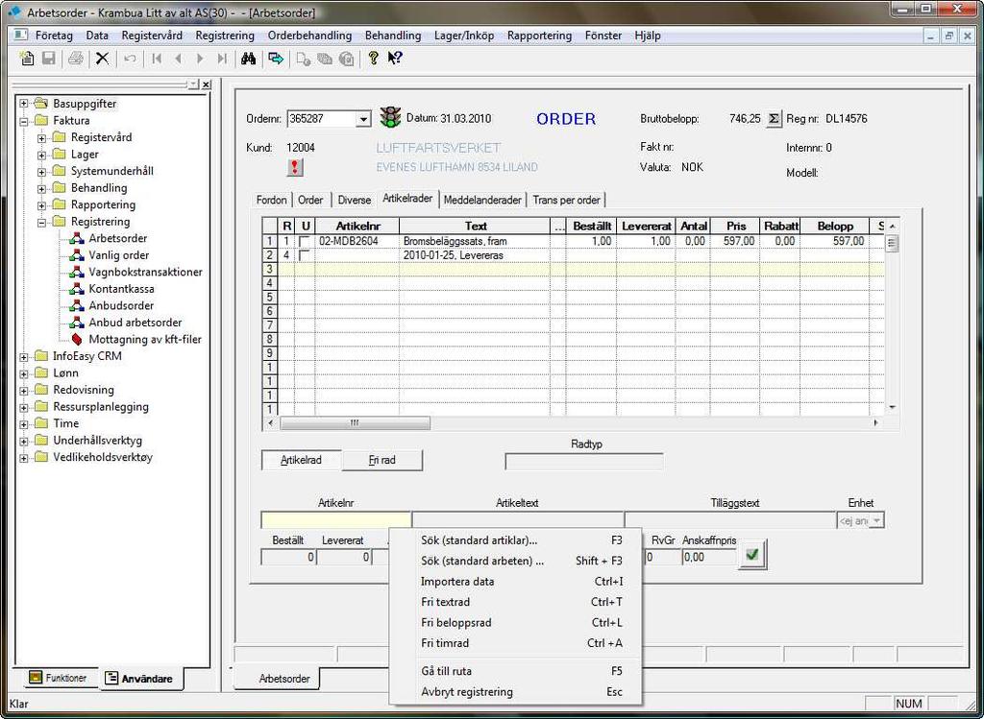Switch to the Funktioner panel tab
984x719 pixels.
(58, 678)
